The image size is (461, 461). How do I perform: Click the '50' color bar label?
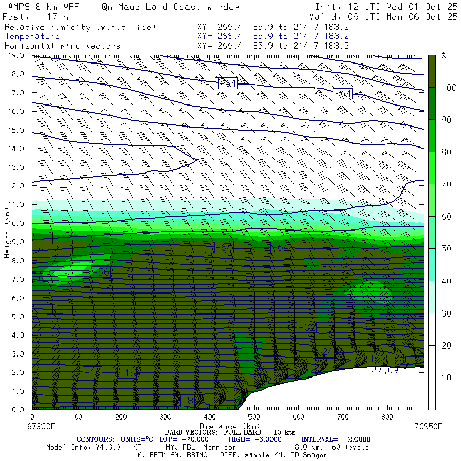point(446,249)
